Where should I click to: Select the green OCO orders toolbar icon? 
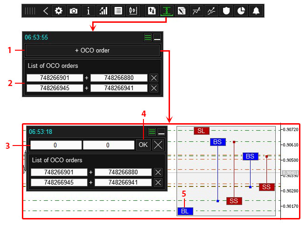pos(167,11)
